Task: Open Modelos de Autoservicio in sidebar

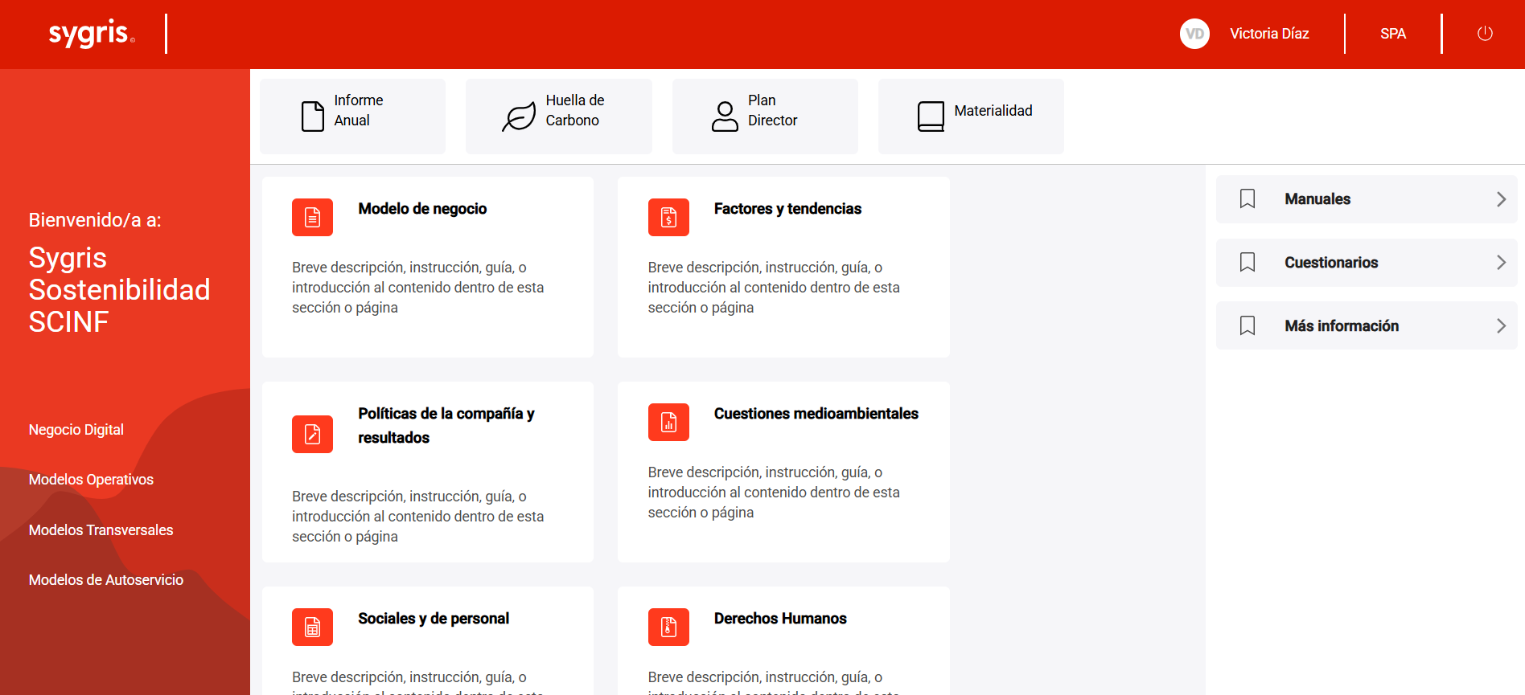Action: point(106,580)
